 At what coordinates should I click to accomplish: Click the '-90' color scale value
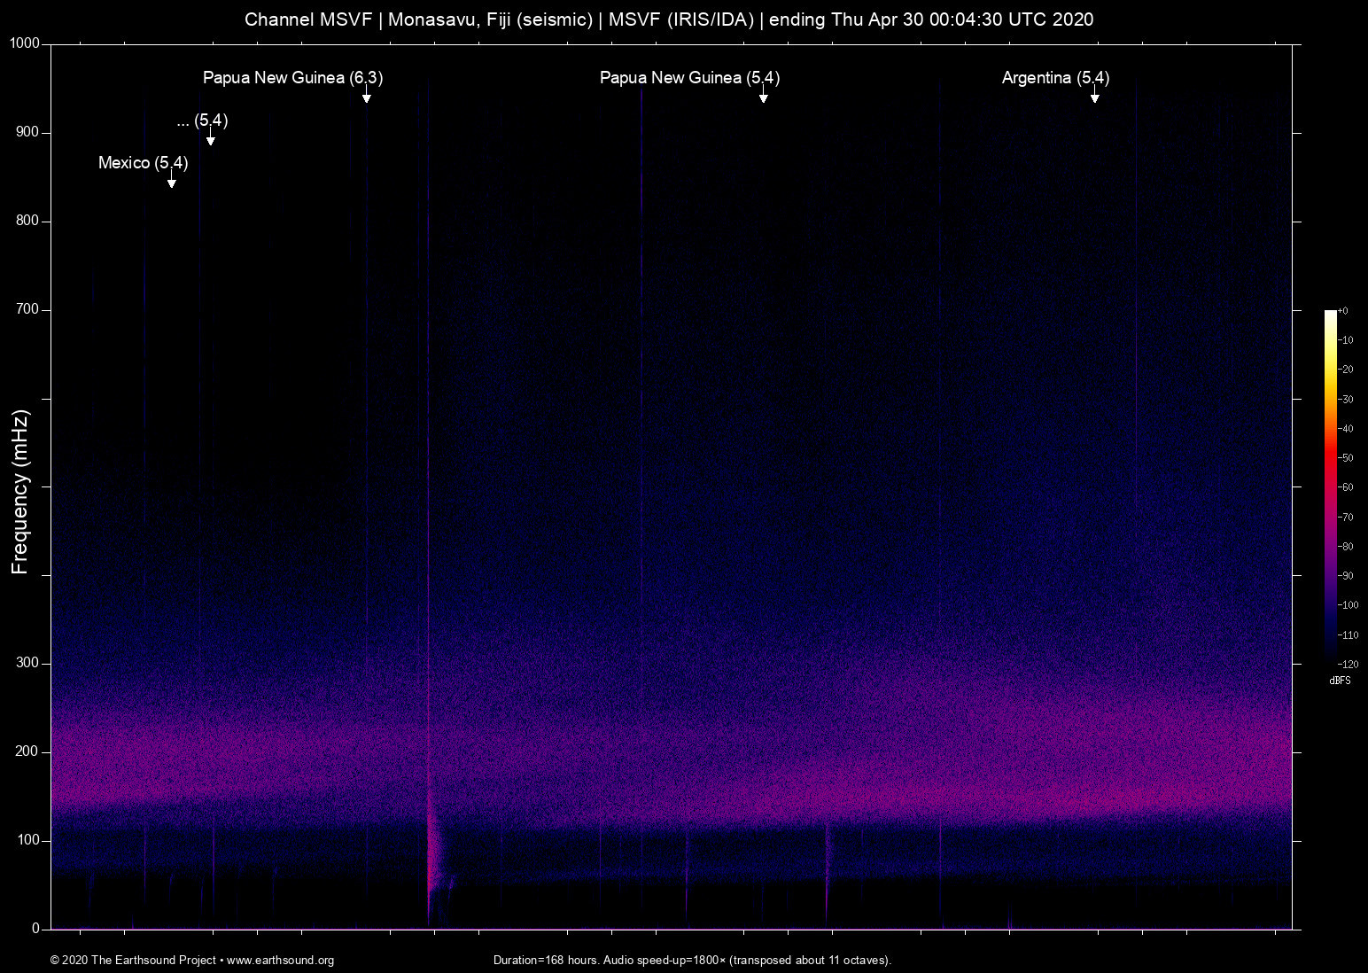pyautogui.click(x=1345, y=576)
